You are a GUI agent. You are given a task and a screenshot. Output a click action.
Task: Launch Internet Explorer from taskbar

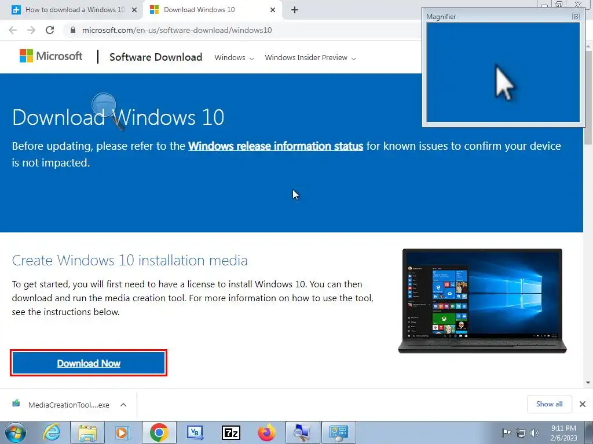[52, 432]
